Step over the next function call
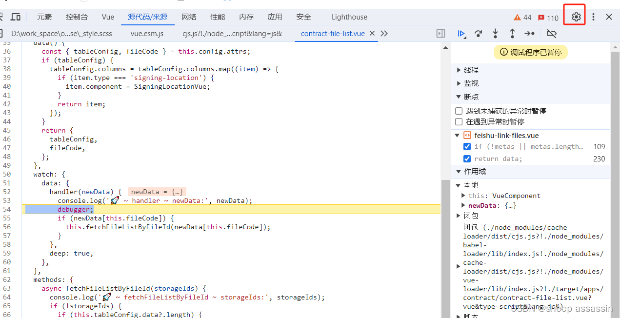 click(478, 33)
